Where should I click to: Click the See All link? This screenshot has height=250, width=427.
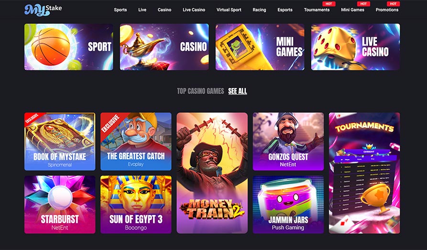pyautogui.click(x=238, y=91)
